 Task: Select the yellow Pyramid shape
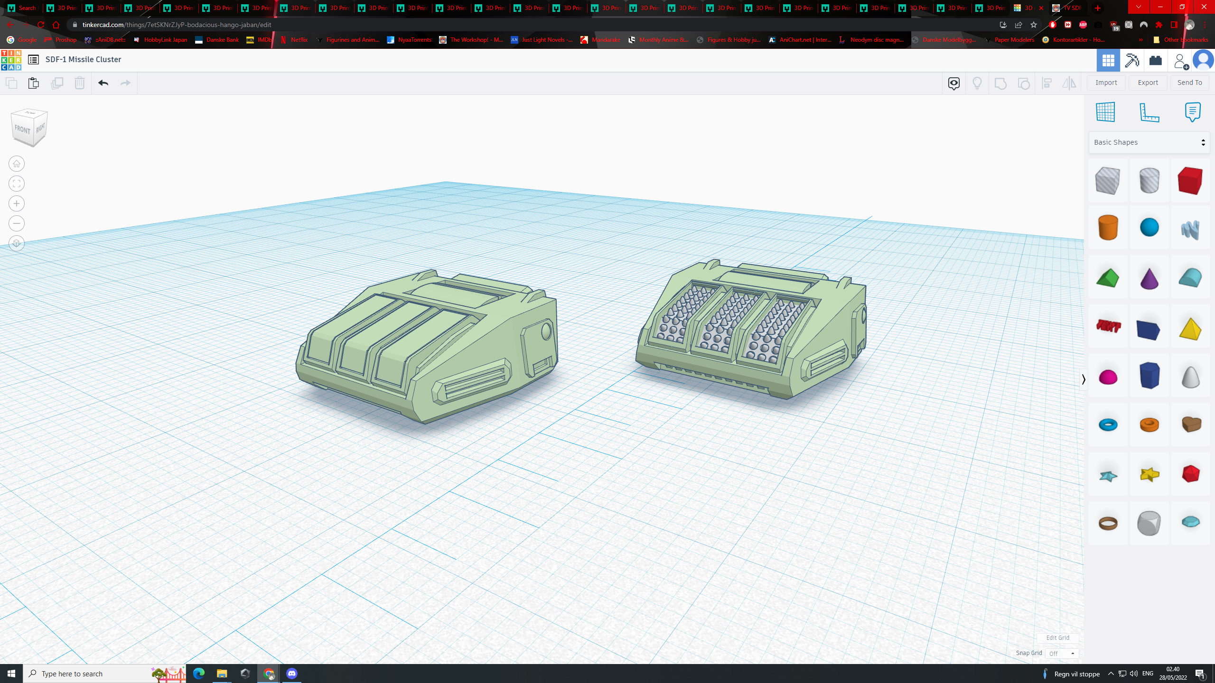click(x=1190, y=329)
